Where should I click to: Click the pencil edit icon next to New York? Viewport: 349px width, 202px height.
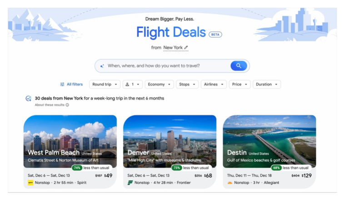[186, 47]
